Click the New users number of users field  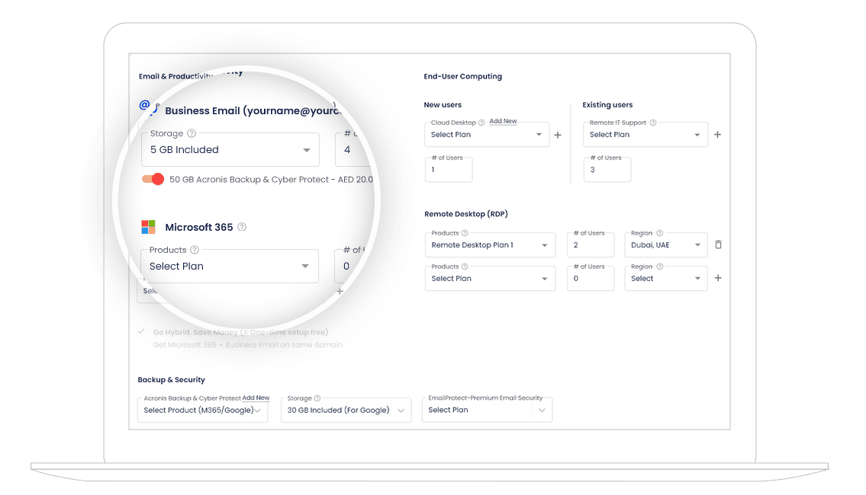pyautogui.click(x=448, y=170)
